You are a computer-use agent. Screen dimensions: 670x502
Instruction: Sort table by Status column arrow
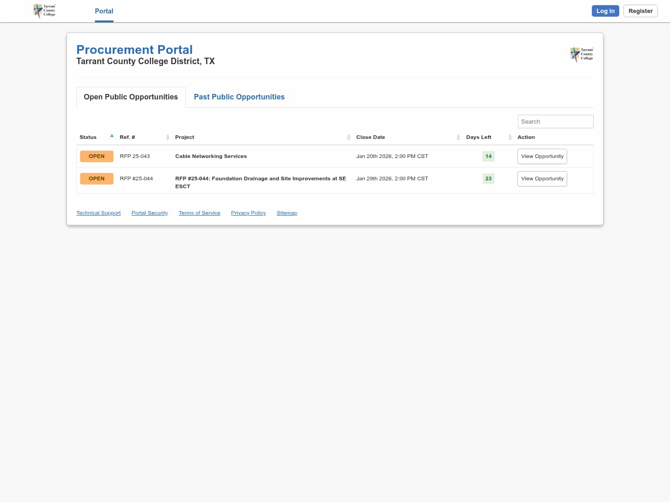112,136
